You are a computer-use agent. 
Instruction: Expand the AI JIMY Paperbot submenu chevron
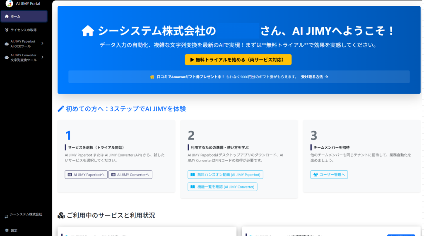tap(42, 43)
